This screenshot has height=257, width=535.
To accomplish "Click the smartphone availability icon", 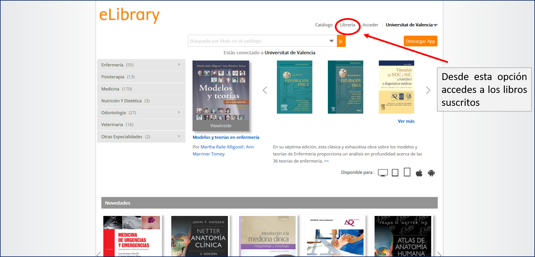I will 407,172.
